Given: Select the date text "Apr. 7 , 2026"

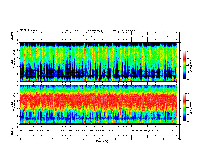Looking at the screenshot, I should point(71,31).
